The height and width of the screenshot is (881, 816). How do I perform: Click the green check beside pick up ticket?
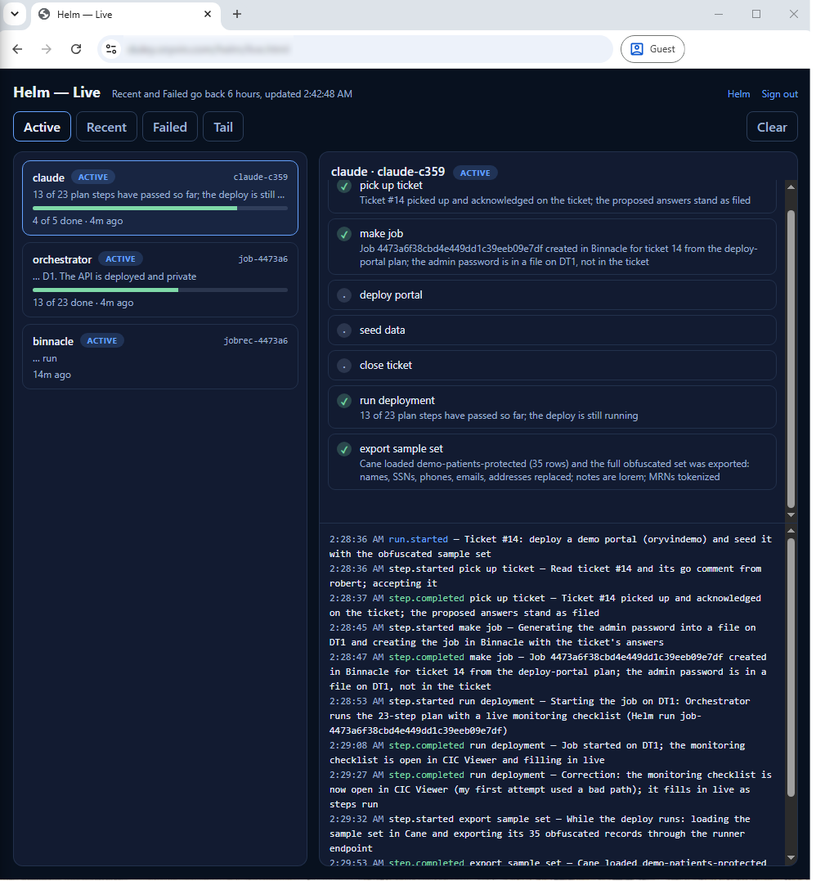pyautogui.click(x=344, y=187)
